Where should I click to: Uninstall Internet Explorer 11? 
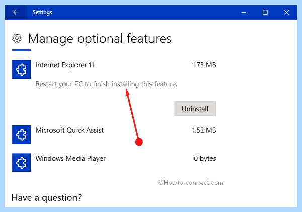point(195,108)
